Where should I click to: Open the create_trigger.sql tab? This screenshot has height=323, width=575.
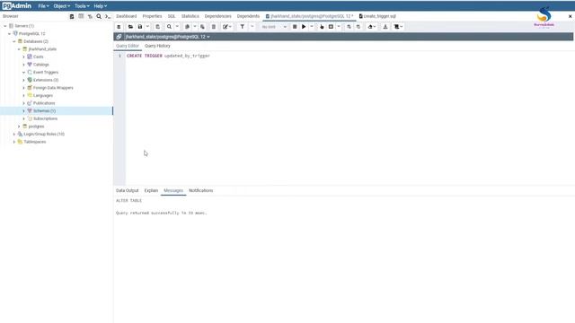pyautogui.click(x=377, y=16)
